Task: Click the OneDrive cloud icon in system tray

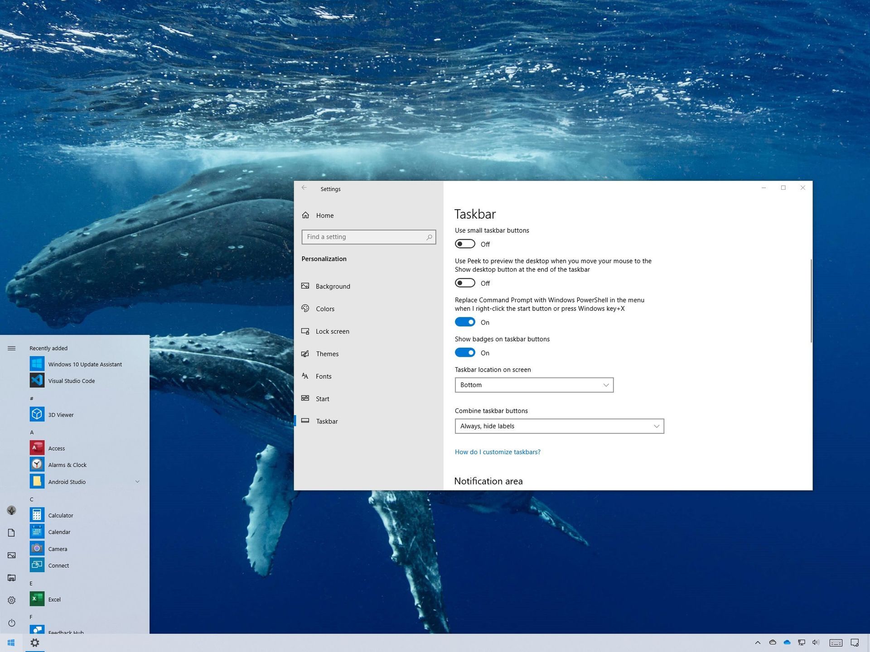Action: pos(787,642)
